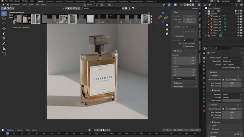Select the pink curtain asset thumbnail

point(26,19)
